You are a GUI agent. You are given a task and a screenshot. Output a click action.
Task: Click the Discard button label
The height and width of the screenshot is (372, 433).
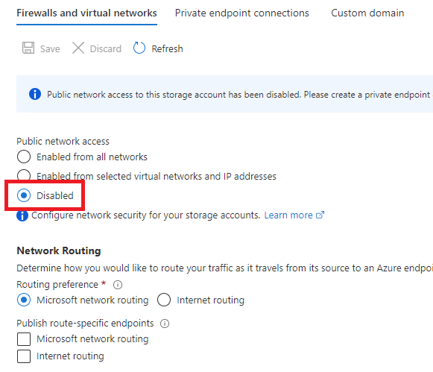click(106, 49)
